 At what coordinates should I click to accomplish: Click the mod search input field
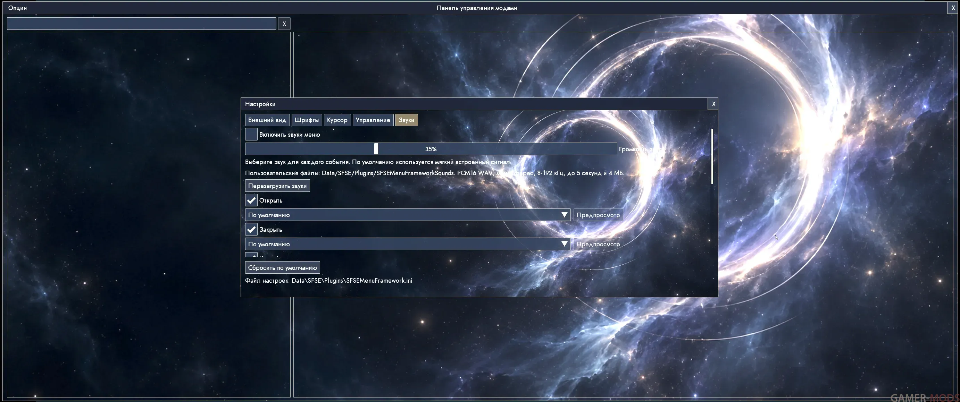click(x=142, y=24)
